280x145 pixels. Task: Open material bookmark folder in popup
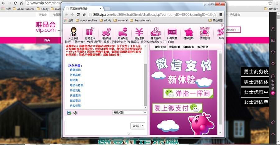(x=120, y=20)
